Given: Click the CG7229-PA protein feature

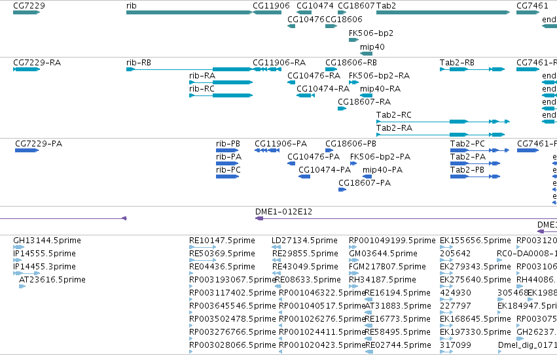Looking at the screenshot, I should click(27, 150).
